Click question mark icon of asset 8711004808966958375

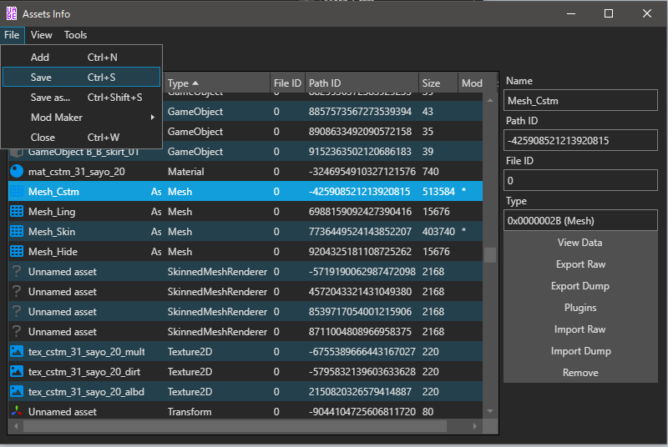point(17,331)
